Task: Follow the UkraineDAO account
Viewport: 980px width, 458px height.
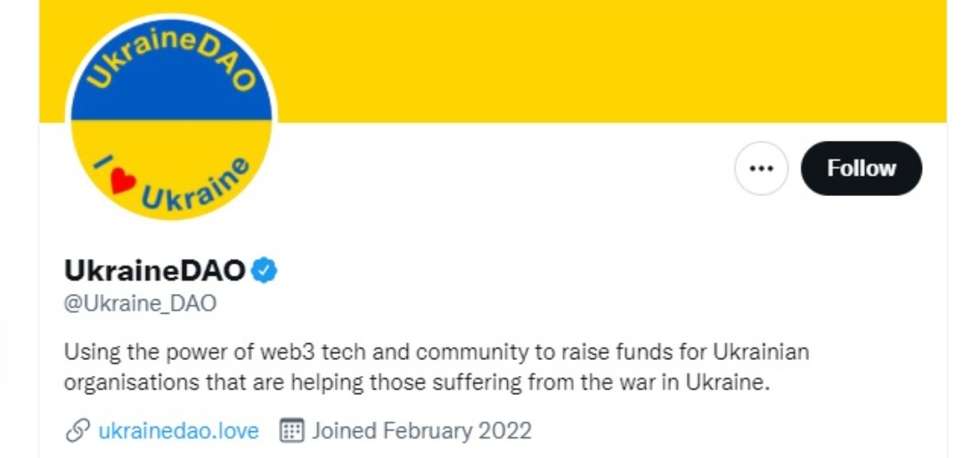Action: pos(862,168)
